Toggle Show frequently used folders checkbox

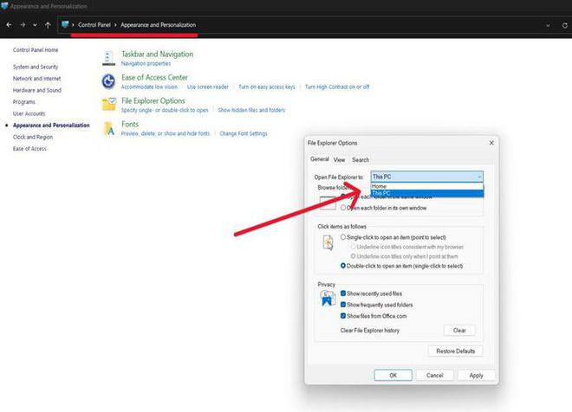(x=343, y=305)
